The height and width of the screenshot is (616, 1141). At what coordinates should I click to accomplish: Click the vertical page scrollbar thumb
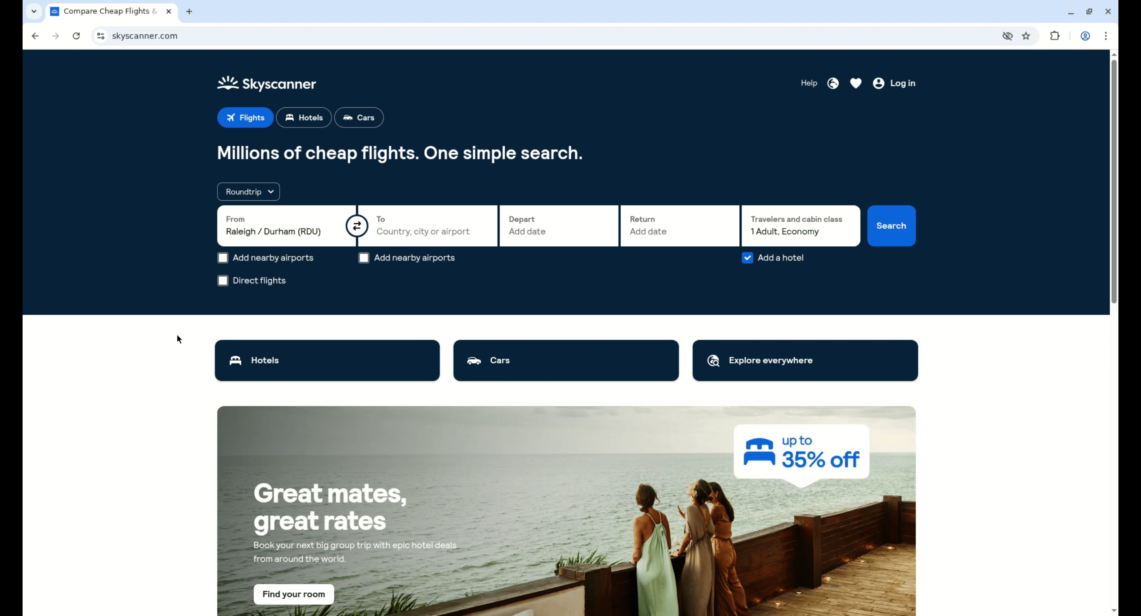pos(1114,181)
